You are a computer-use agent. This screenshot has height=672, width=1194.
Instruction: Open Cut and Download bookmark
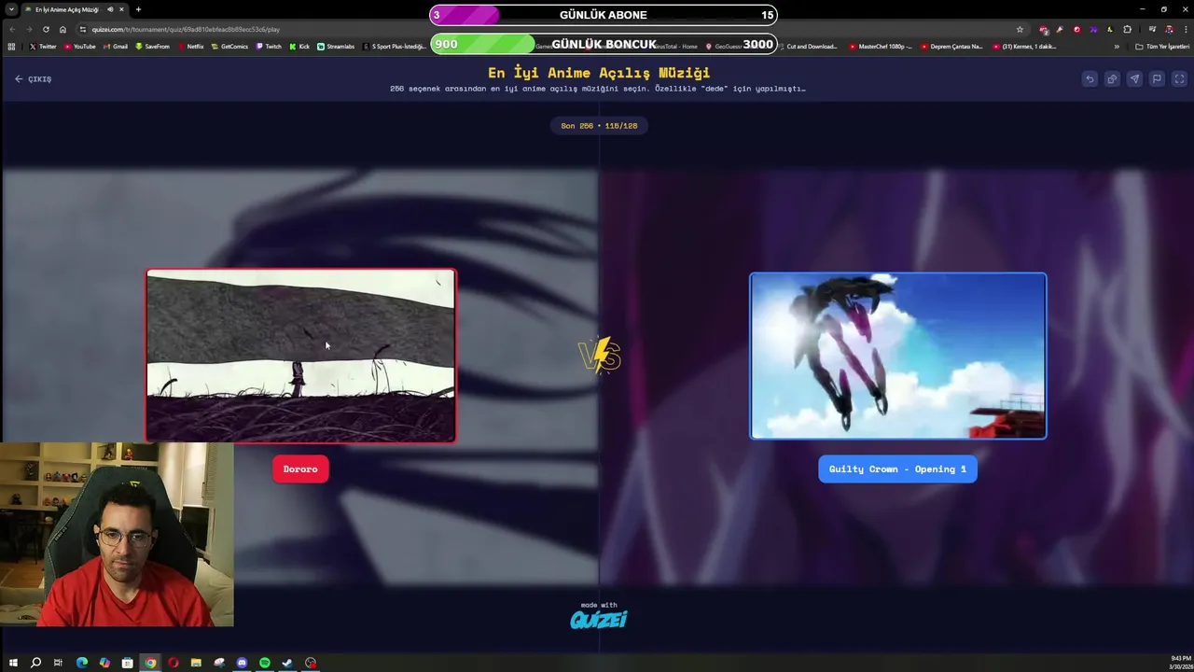pos(807,46)
